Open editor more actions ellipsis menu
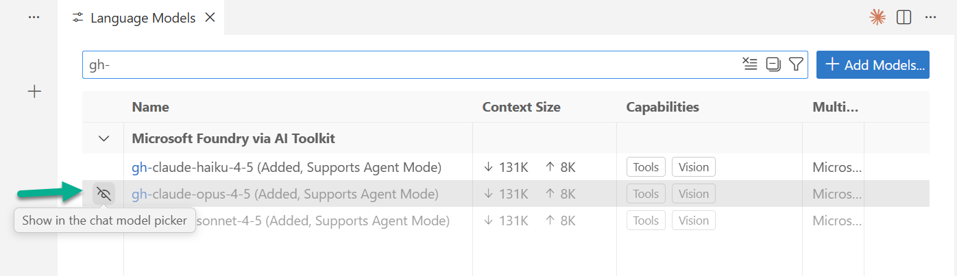 point(930,18)
